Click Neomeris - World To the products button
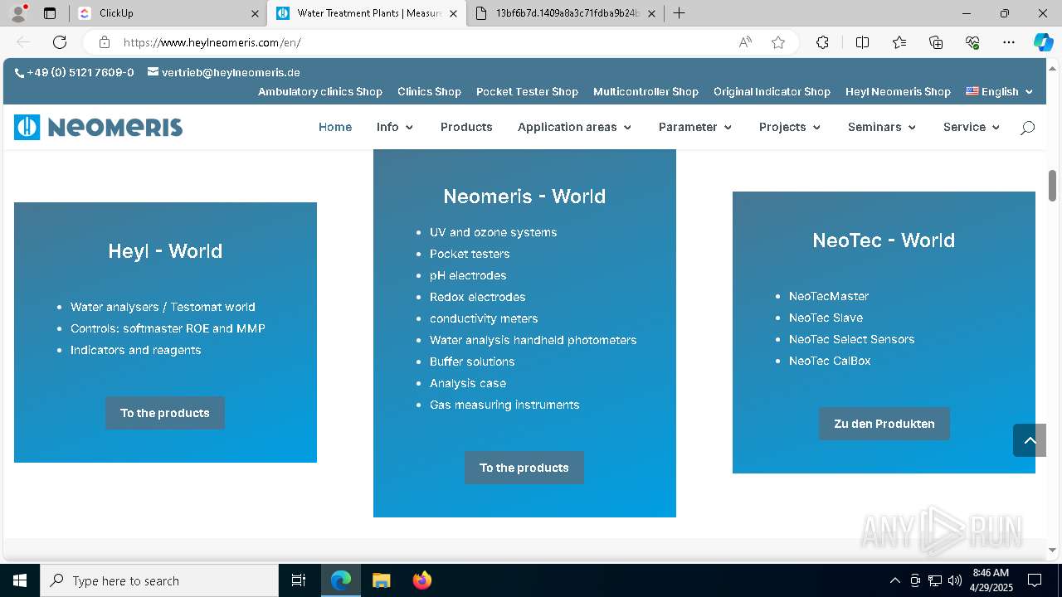 point(524,468)
